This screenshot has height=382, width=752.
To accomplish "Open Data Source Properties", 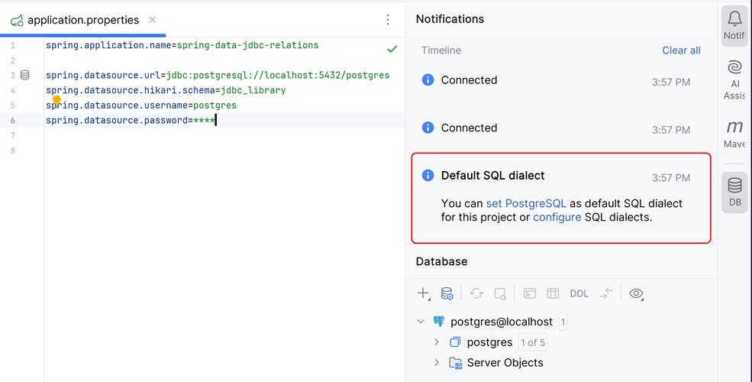I will (x=447, y=293).
